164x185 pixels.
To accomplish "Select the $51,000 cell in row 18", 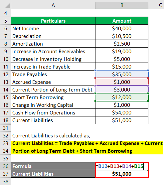I will (122, 120).
